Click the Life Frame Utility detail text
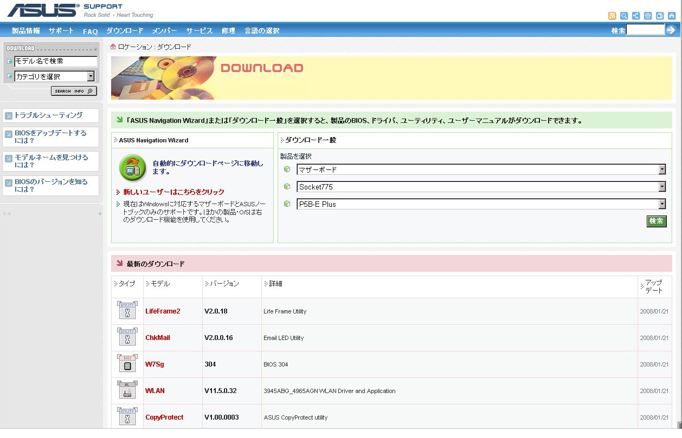682x438 pixels. (285, 312)
